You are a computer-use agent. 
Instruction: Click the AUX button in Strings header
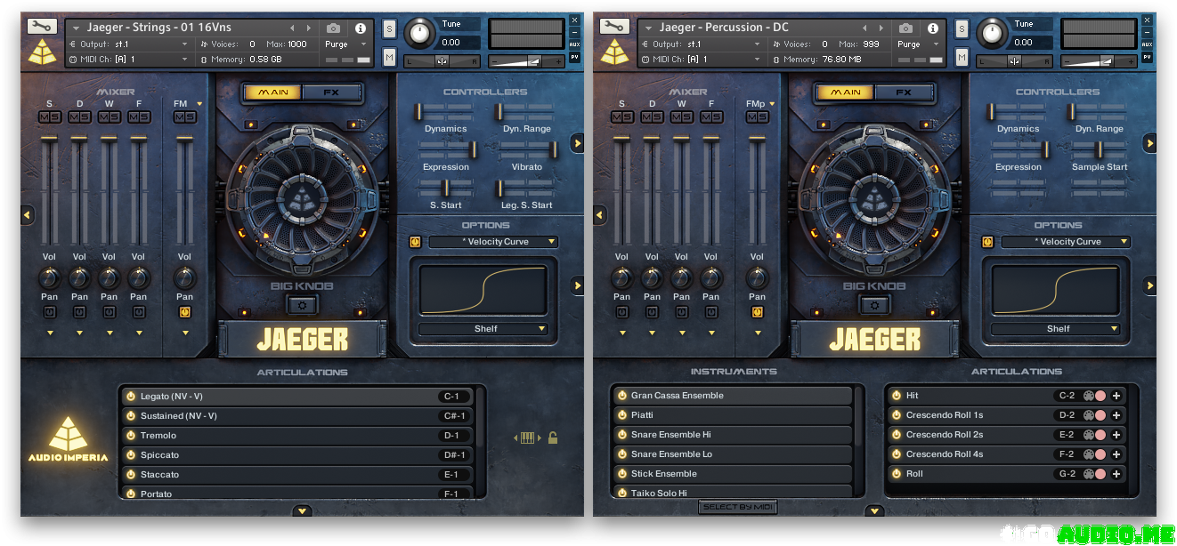click(x=574, y=44)
